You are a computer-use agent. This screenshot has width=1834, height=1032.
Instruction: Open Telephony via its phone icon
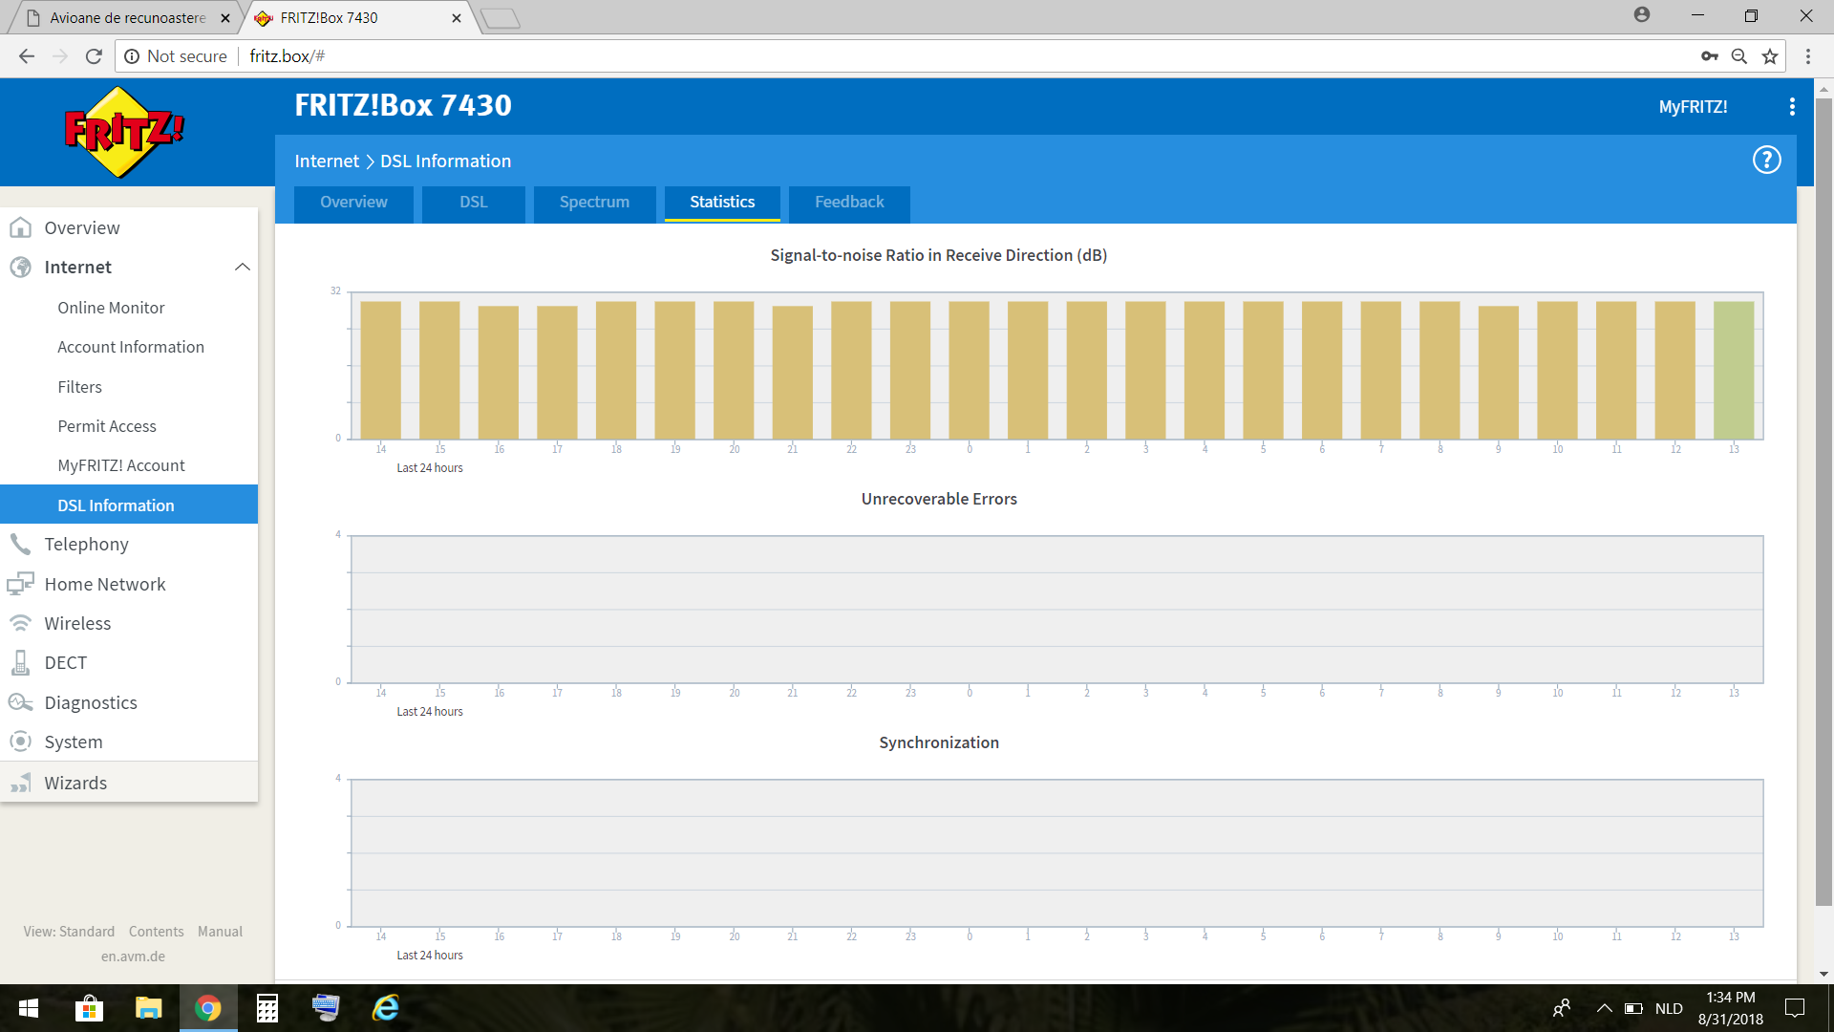20,545
